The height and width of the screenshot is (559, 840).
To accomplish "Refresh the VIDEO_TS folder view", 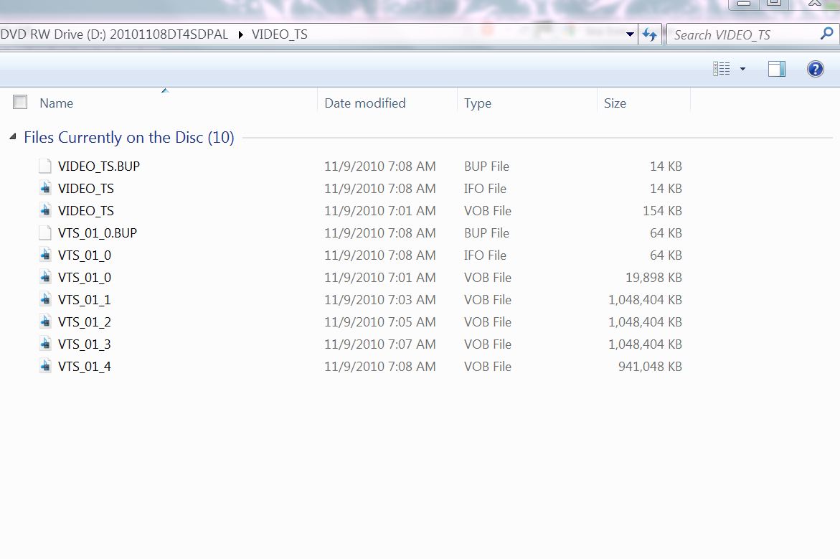I will [649, 35].
